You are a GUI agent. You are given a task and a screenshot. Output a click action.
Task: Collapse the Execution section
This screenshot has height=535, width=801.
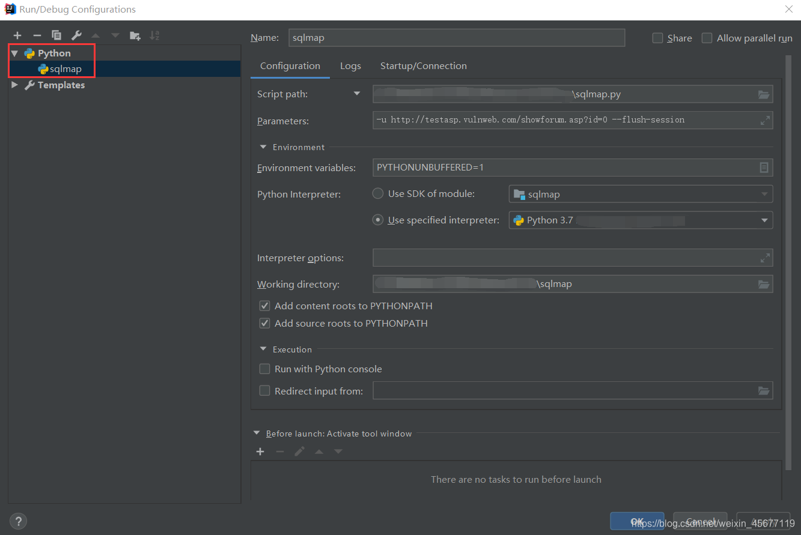pos(263,349)
